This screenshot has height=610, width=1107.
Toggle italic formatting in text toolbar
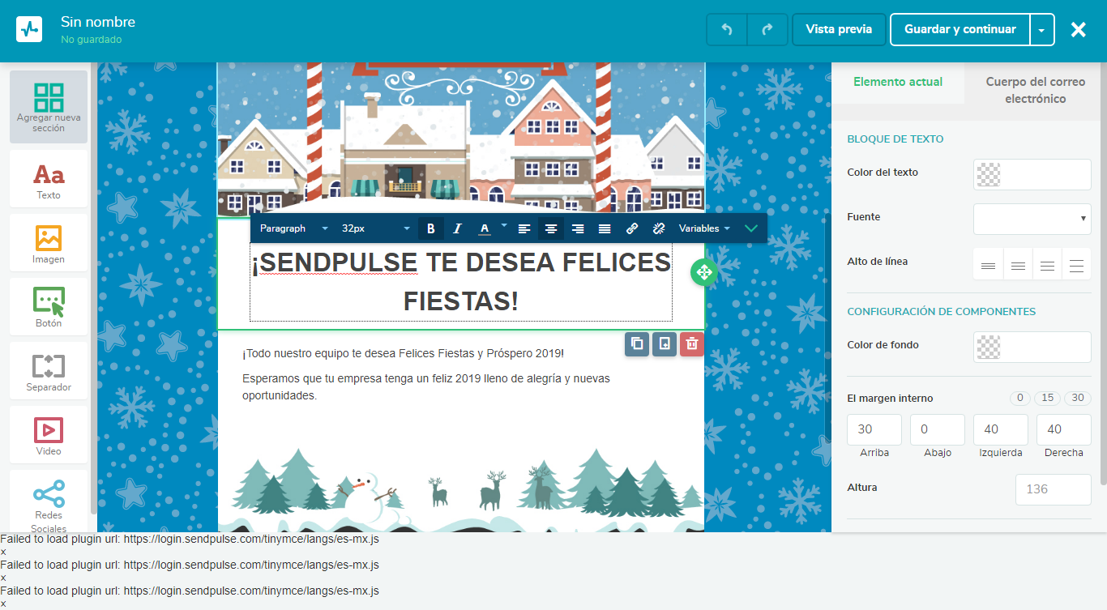point(457,228)
